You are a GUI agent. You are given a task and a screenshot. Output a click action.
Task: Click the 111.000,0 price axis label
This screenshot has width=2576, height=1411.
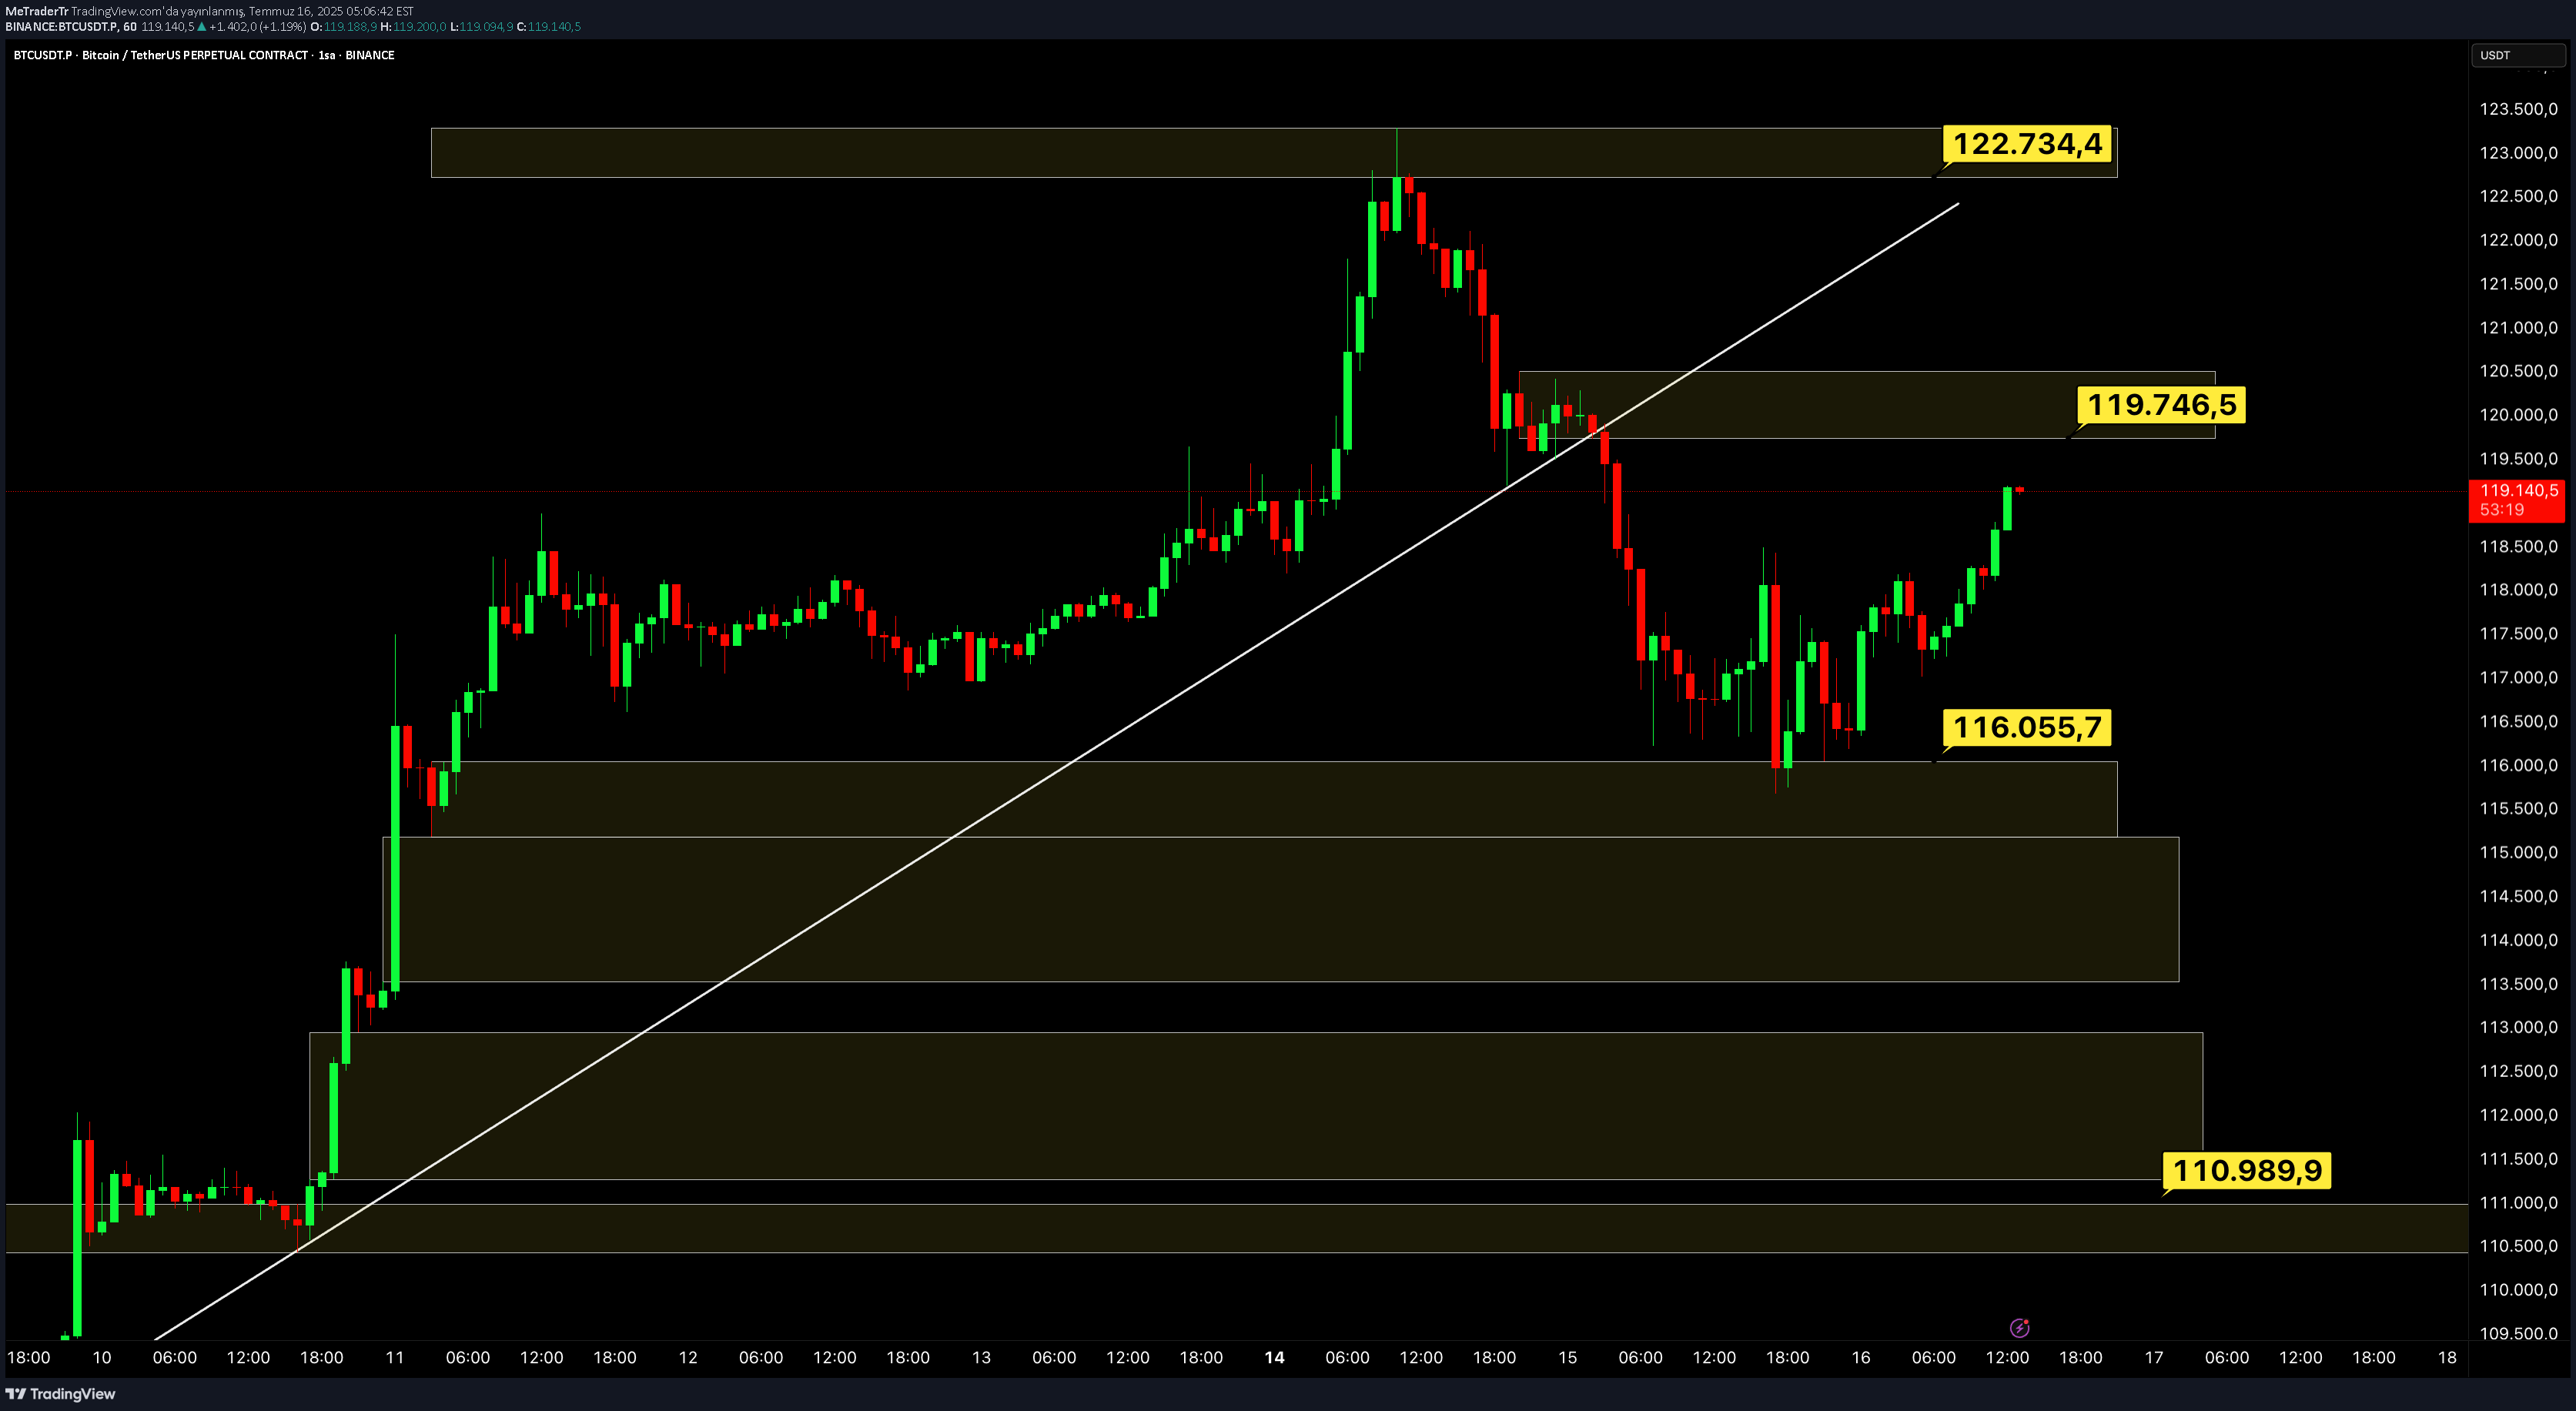click(x=2518, y=1203)
